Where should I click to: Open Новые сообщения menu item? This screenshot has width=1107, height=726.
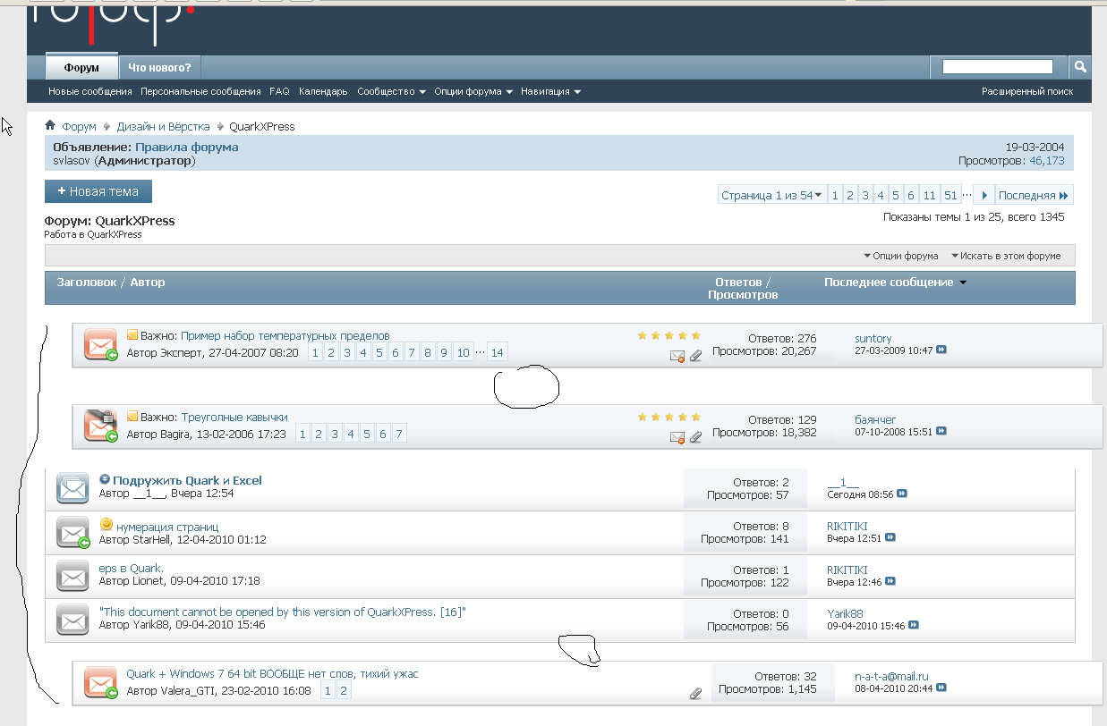click(x=90, y=91)
